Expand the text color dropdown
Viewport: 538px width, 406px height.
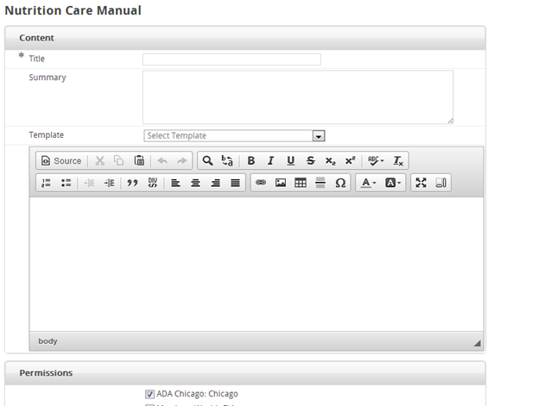tap(370, 183)
